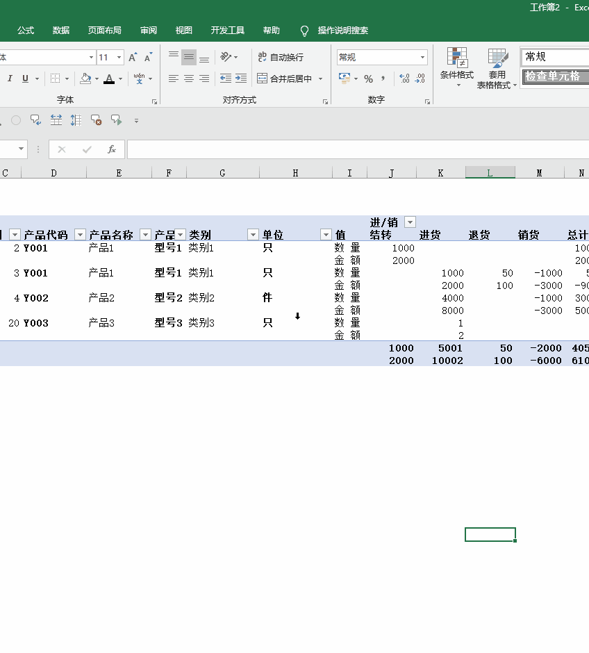Increase font size with the large A icon
The height and width of the screenshot is (653, 589).
(133, 58)
